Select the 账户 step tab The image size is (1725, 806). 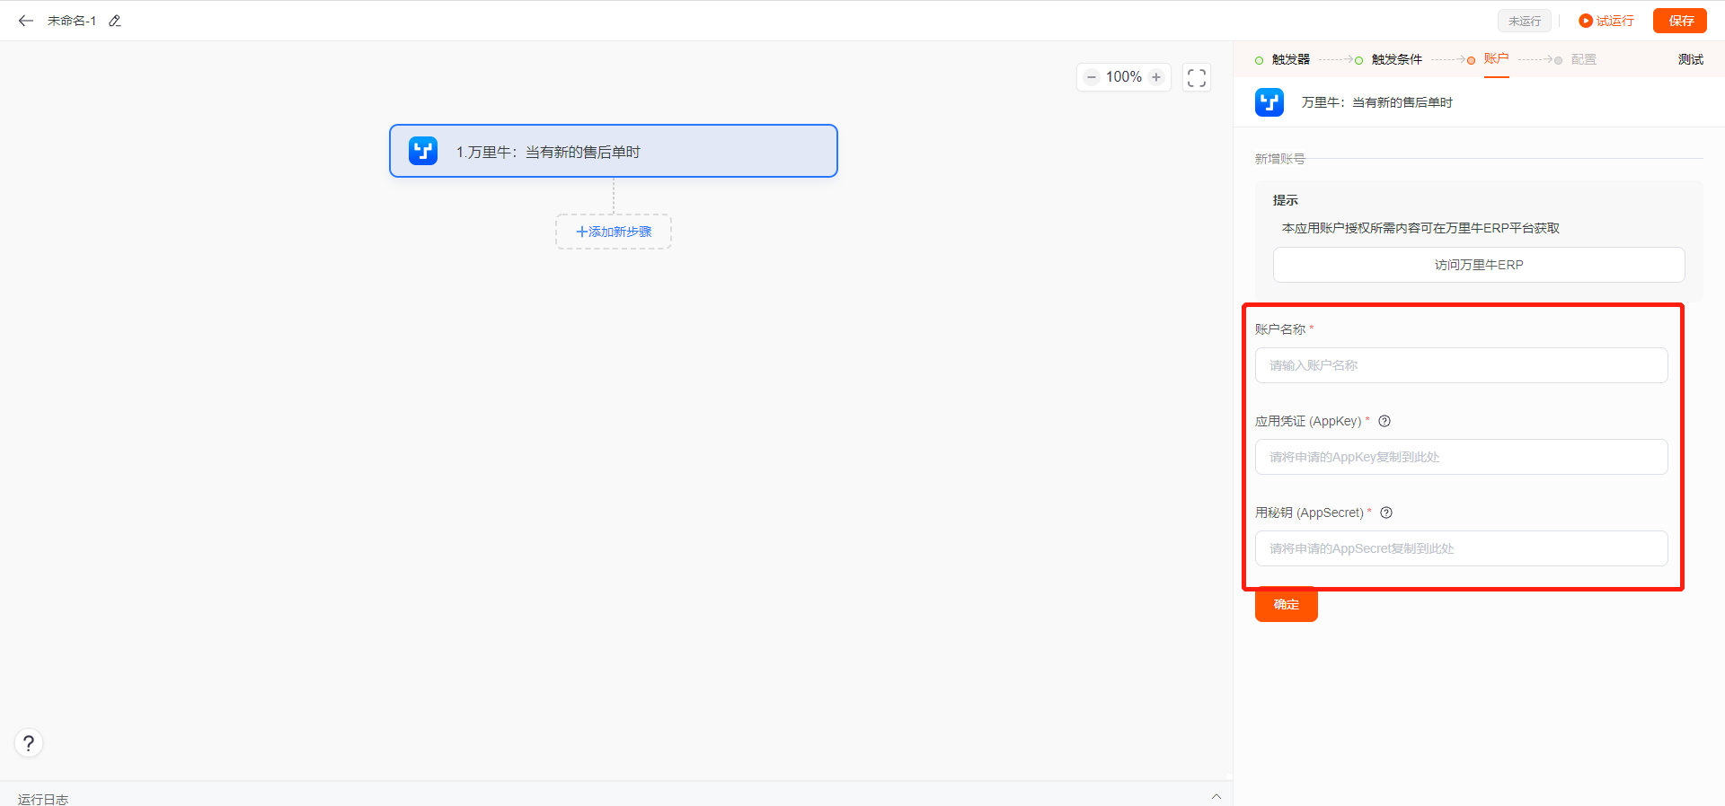tap(1496, 58)
